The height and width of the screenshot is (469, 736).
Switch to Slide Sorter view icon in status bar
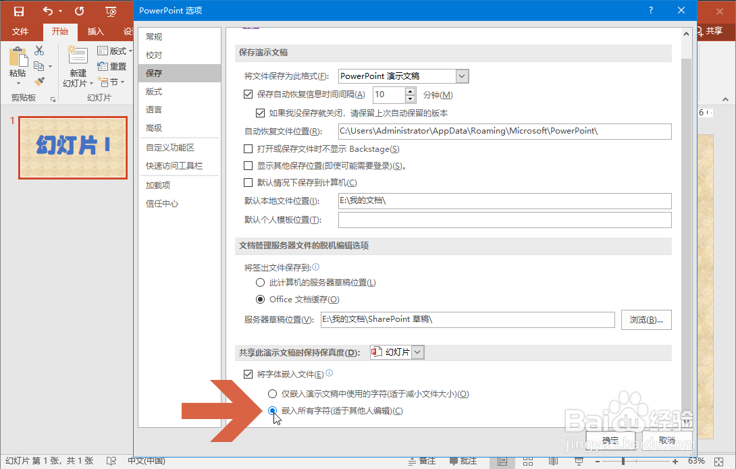pos(528,462)
